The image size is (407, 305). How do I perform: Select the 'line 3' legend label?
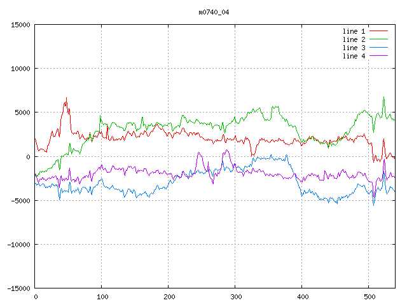(x=354, y=48)
